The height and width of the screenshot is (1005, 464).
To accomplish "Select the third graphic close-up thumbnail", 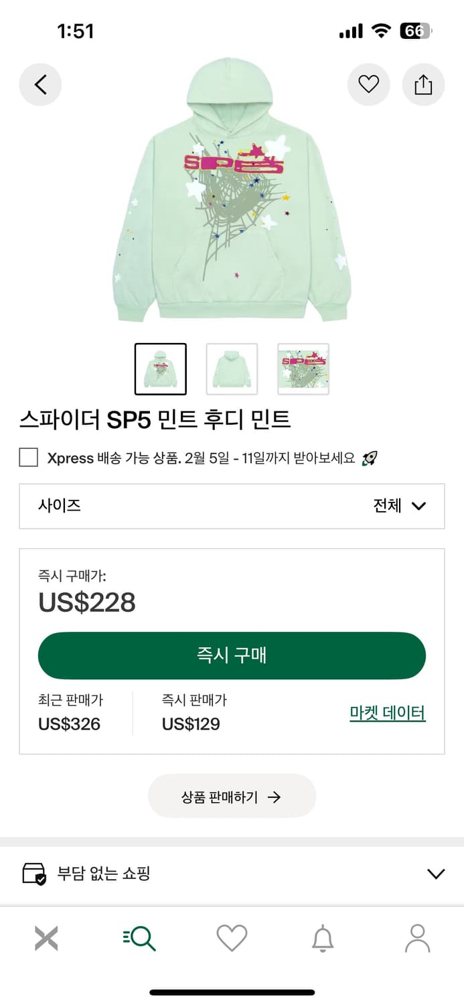I will (303, 369).
